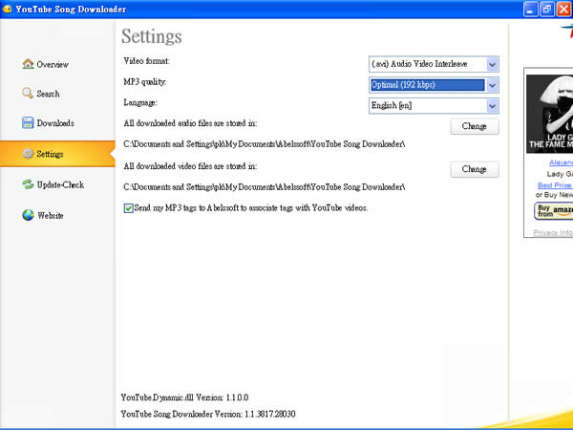Click the Lady Gaga album thumbnail

point(550,114)
